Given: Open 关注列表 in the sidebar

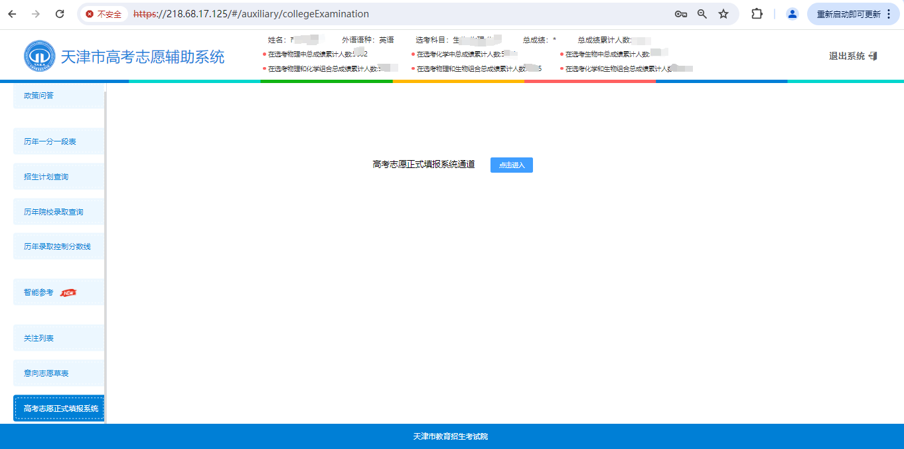Looking at the screenshot, I should [59, 338].
